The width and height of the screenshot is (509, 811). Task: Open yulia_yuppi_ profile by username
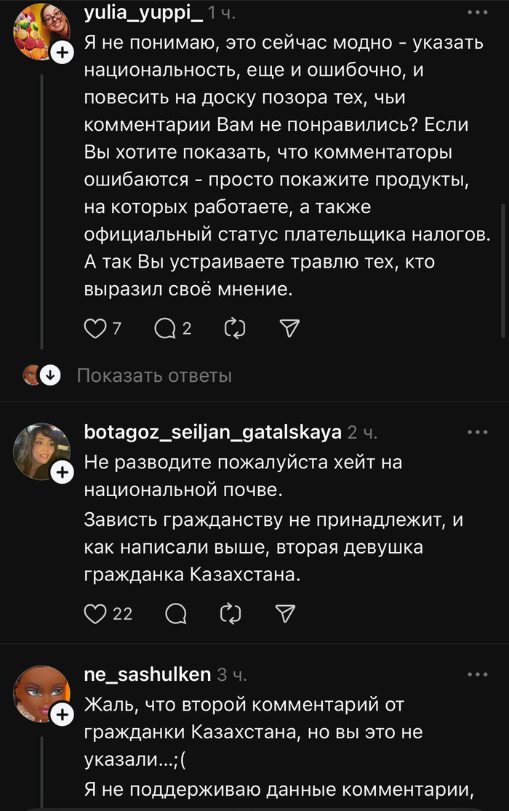[x=143, y=13]
